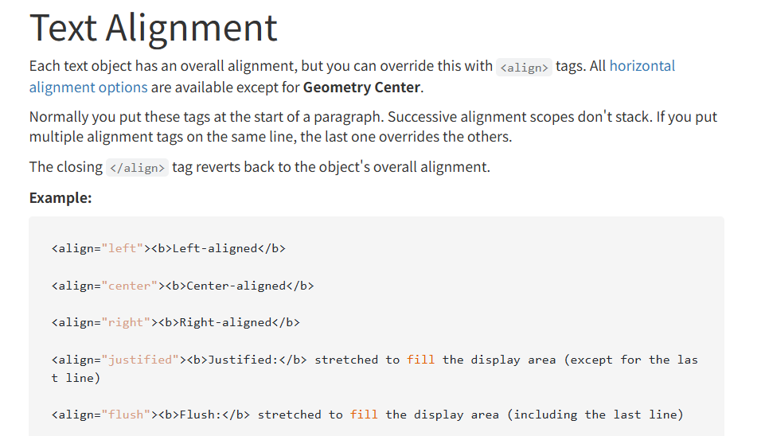Screen dimensions: 761x436
Task: Click the bold Geometry Center text
Action: click(x=361, y=87)
